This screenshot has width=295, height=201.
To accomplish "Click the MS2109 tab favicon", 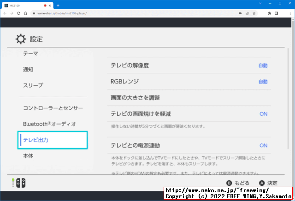I will click(6, 6).
